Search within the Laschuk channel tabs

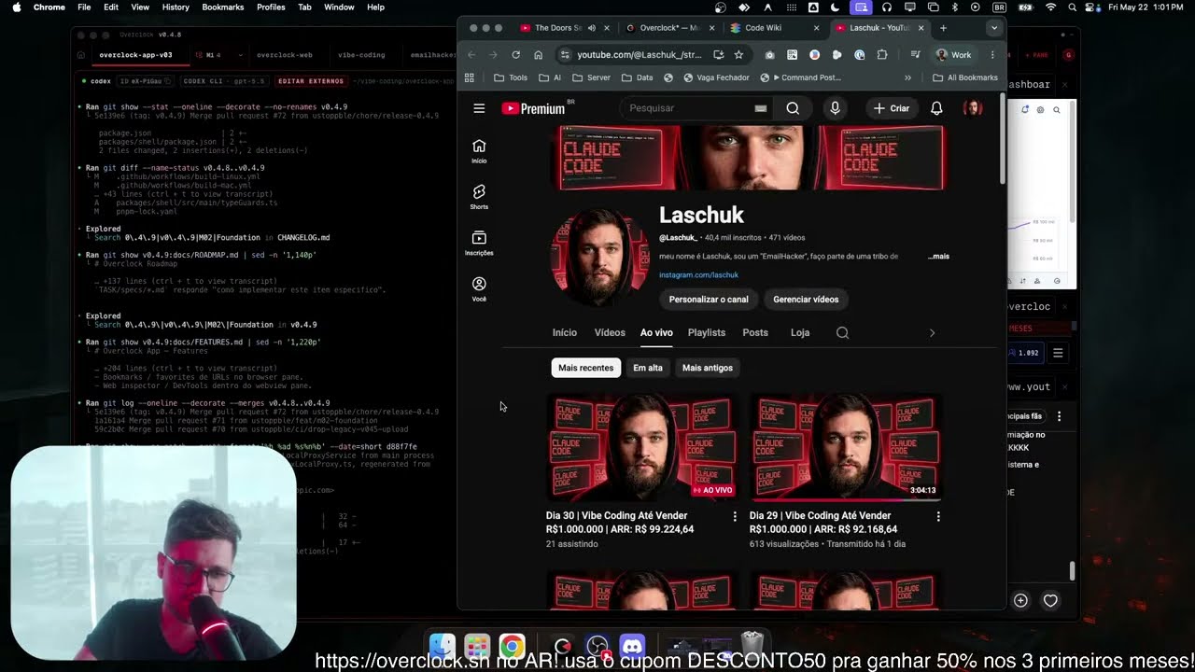(x=842, y=332)
